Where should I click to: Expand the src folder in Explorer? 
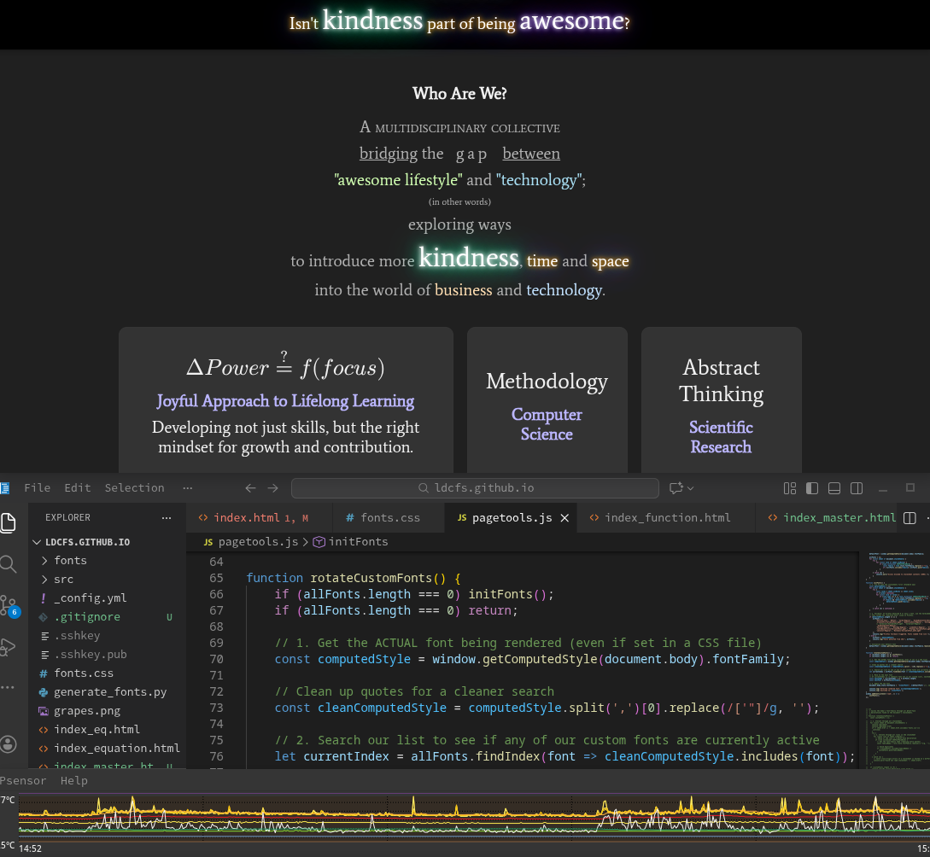[x=63, y=580]
